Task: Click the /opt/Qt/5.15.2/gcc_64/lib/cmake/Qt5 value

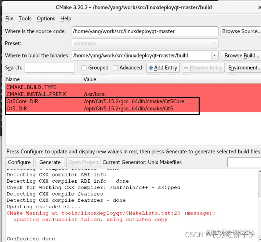Action: 128,108
